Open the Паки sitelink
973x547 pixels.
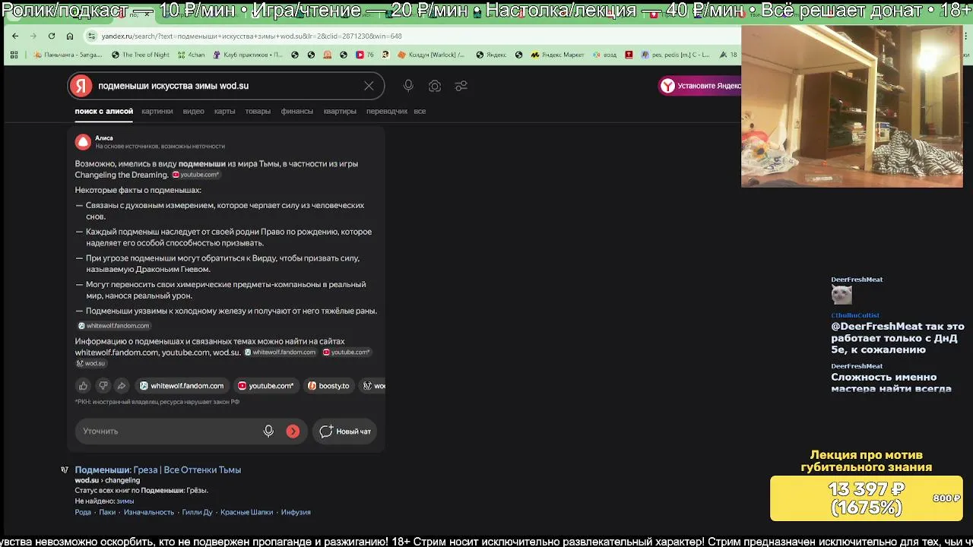coord(107,512)
